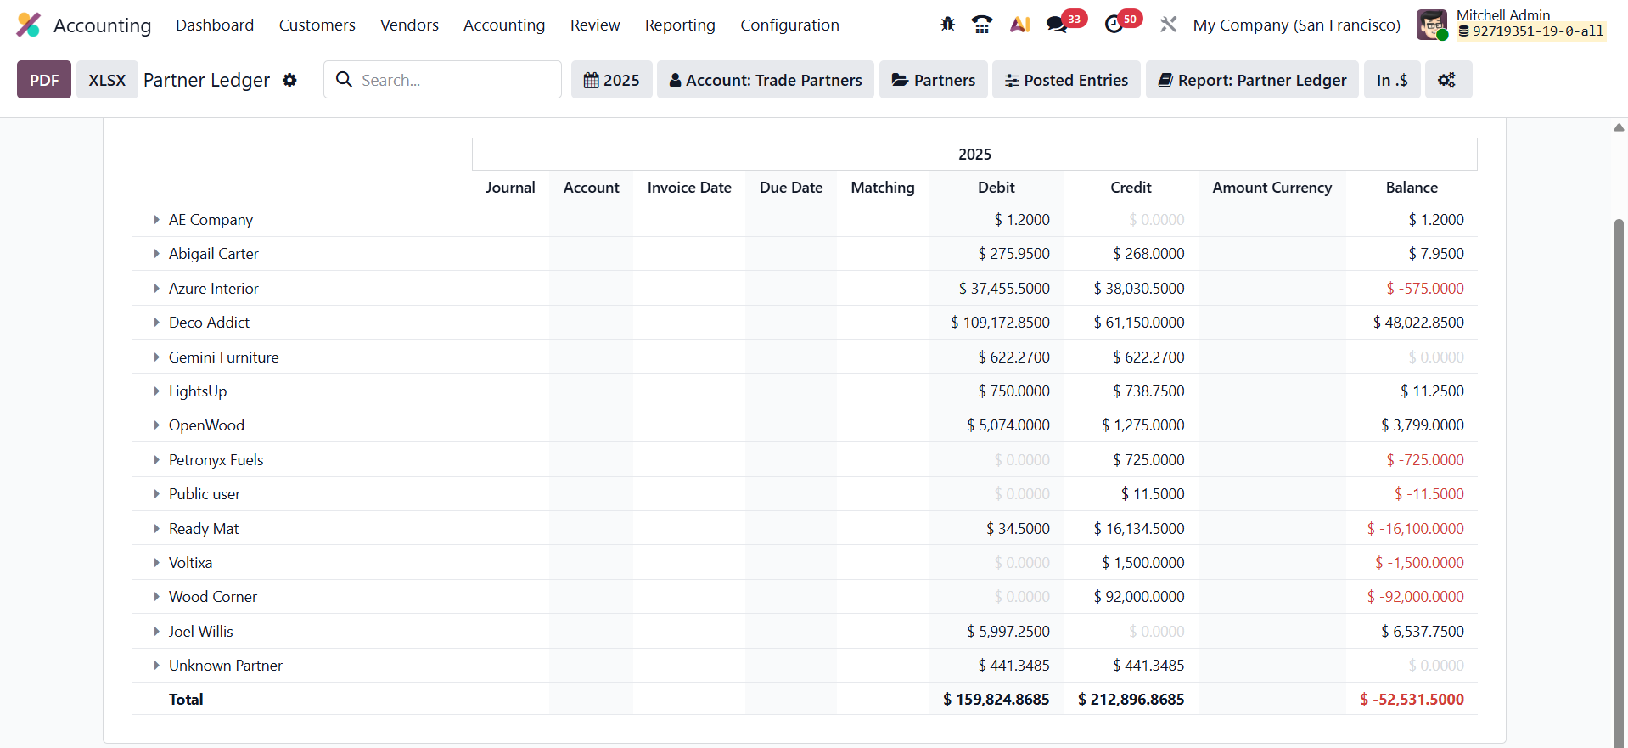Click Mitchell Admin user avatar
1628x748 pixels.
pos(1432,25)
